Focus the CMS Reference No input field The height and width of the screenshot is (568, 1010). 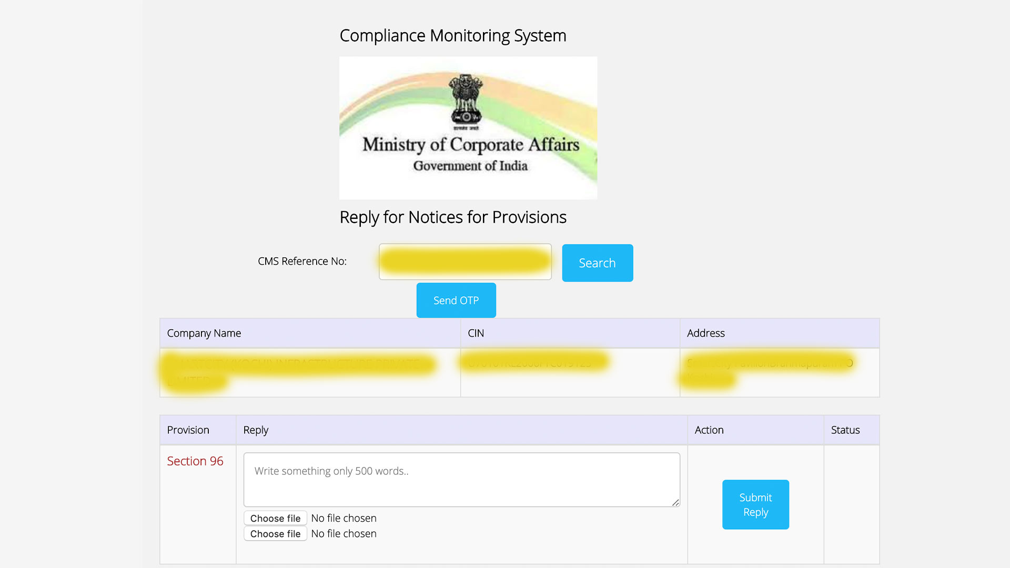click(x=465, y=261)
